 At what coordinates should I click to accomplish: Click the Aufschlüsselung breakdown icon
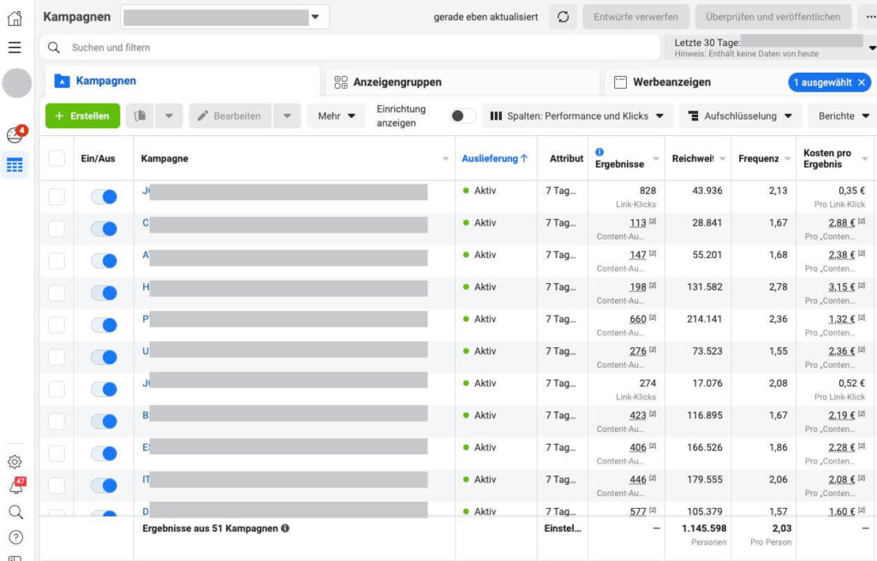point(693,115)
